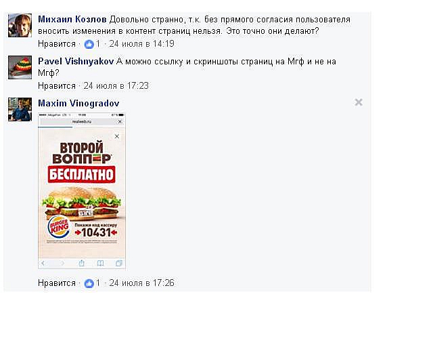Click tabs icon in phone screenshot toolbar
The image size is (433, 347).
coord(119,263)
